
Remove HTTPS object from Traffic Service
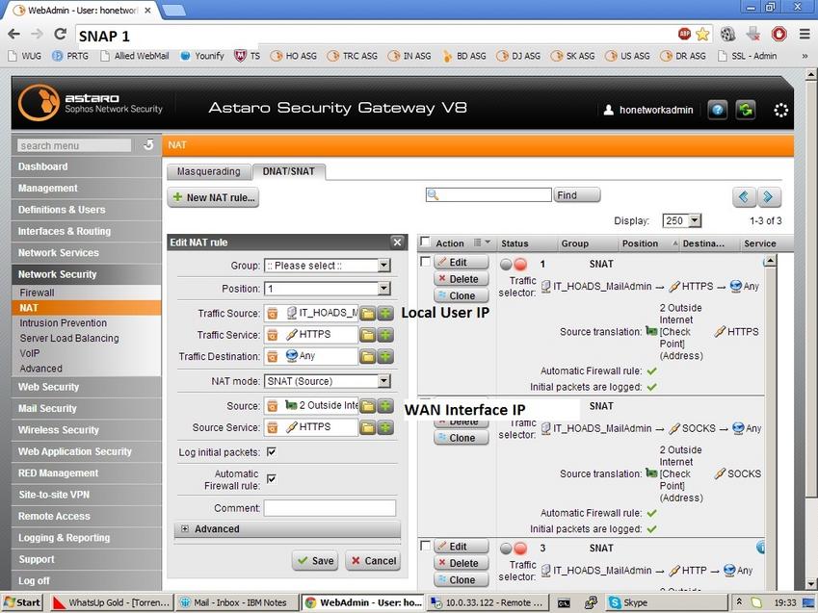[273, 335]
